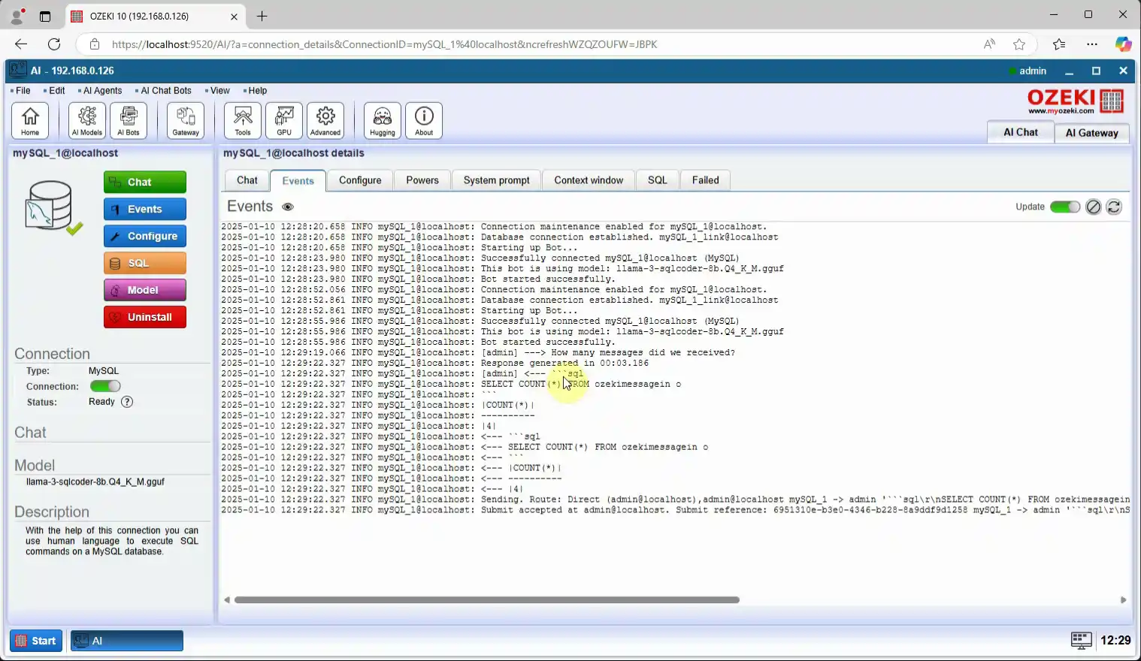Click the refresh events icon
1141x661 pixels.
[1114, 207]
